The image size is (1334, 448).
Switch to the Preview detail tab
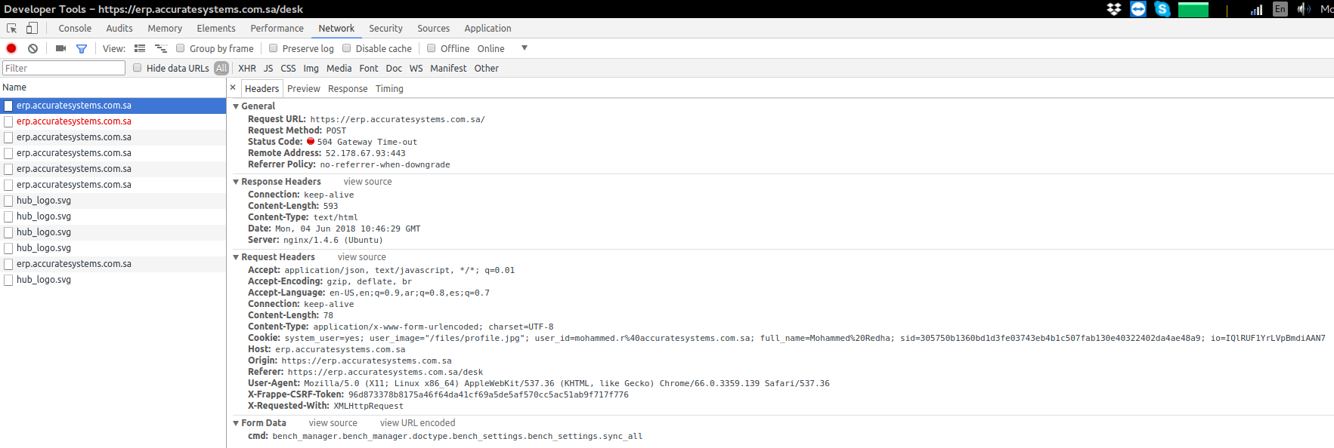pyautogui.click(x=304, y=88)
